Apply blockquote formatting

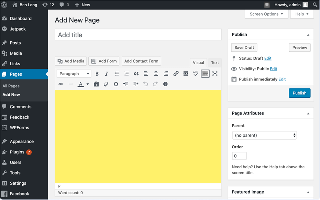pos(136,74)
